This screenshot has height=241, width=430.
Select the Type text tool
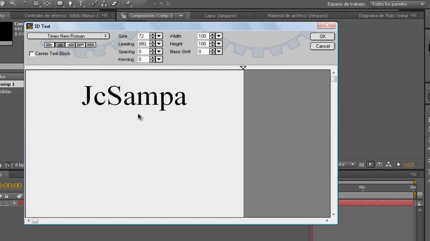click(81, 4)
